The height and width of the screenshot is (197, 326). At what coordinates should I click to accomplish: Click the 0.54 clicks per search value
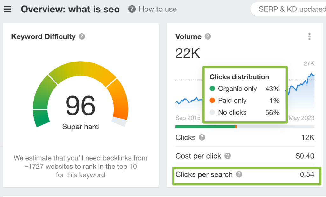[x=307, y=174]
